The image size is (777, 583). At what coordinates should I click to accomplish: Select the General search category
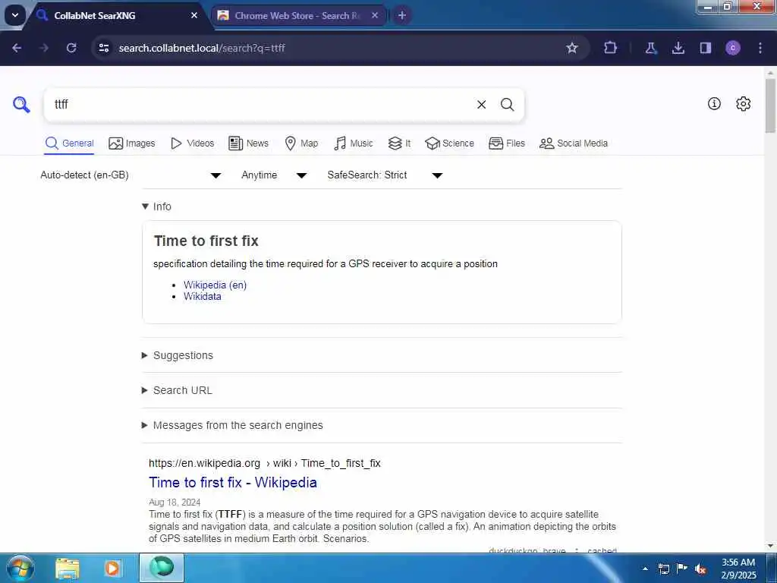69,143
